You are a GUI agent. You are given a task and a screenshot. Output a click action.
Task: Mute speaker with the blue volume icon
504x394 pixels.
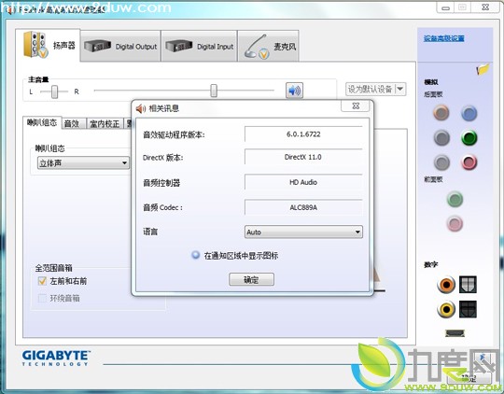[294, 91]
